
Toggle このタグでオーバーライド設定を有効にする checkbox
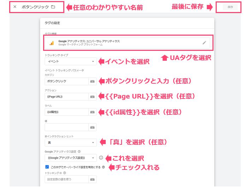pyautogui.click(x=47, y=167)
